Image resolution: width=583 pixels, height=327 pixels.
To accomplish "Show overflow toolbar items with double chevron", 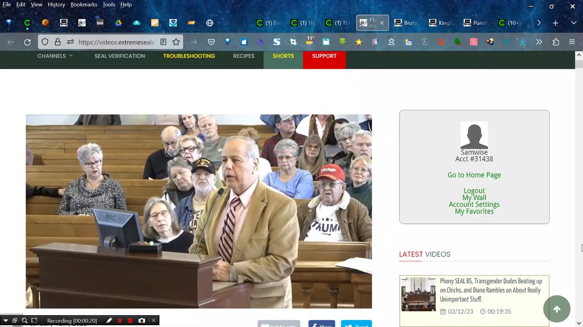I will point(539,42).
